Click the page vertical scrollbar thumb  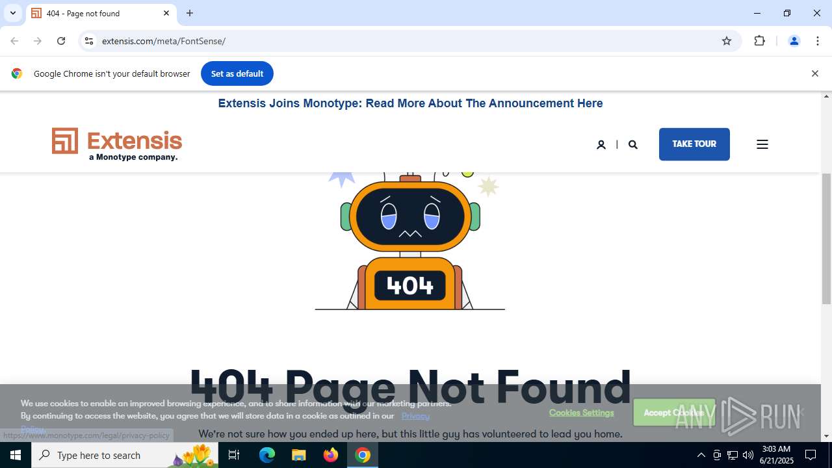tap(826, 239)
